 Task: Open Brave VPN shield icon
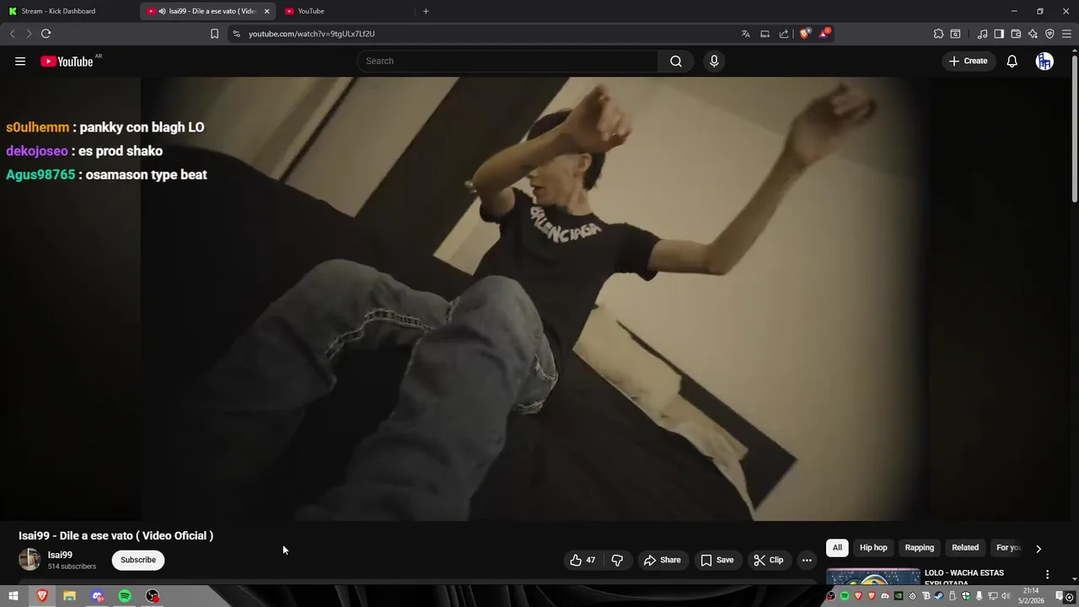1049,34
